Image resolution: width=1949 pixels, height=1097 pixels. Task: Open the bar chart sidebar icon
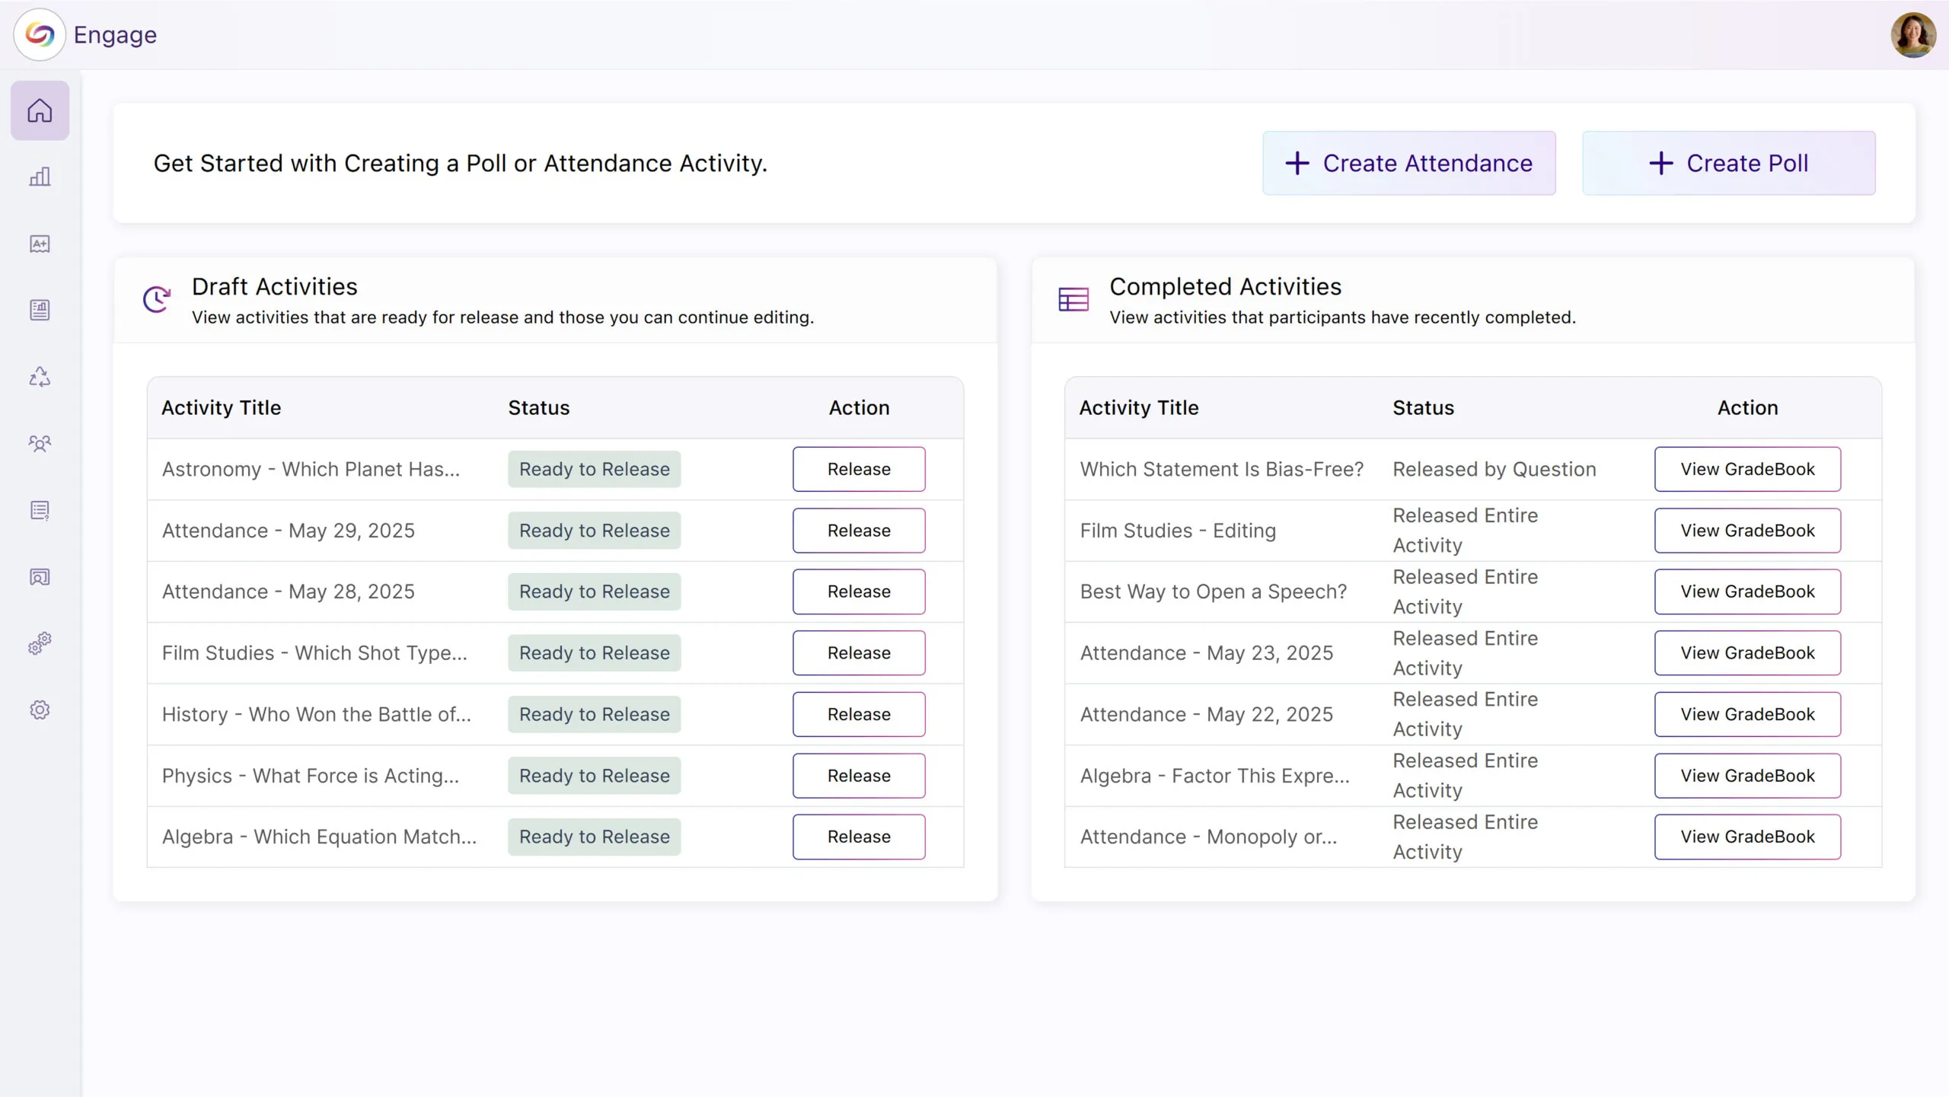[x=40, y=177]
